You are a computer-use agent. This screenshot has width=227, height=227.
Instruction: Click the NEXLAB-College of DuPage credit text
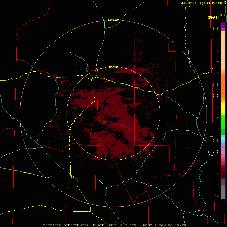coord(202,3)
